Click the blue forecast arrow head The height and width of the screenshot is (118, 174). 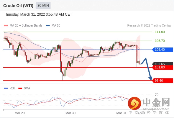coord(150,78)
